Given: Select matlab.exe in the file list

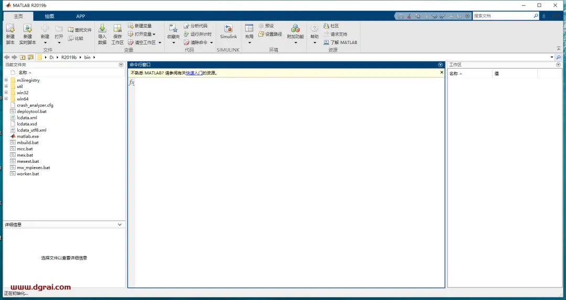Looking at the screenshot, I should tap(28, 136).
